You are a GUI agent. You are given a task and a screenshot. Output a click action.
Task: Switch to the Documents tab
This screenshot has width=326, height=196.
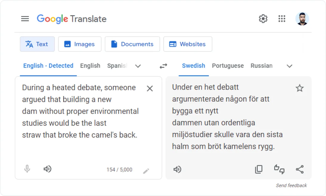pos(132,44)
